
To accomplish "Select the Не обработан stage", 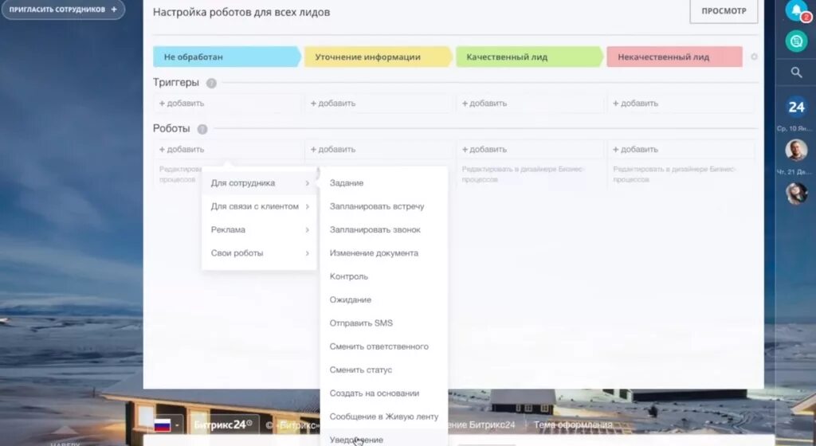I will [x=227, y=57].
